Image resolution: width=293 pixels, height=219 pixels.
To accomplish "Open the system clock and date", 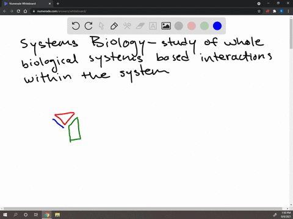I will pyautogui.click(x=286, y=215).
